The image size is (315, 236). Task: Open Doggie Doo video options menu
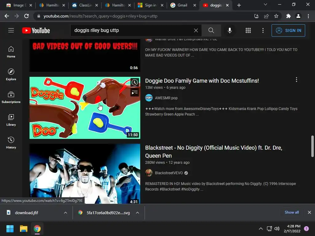296,80
